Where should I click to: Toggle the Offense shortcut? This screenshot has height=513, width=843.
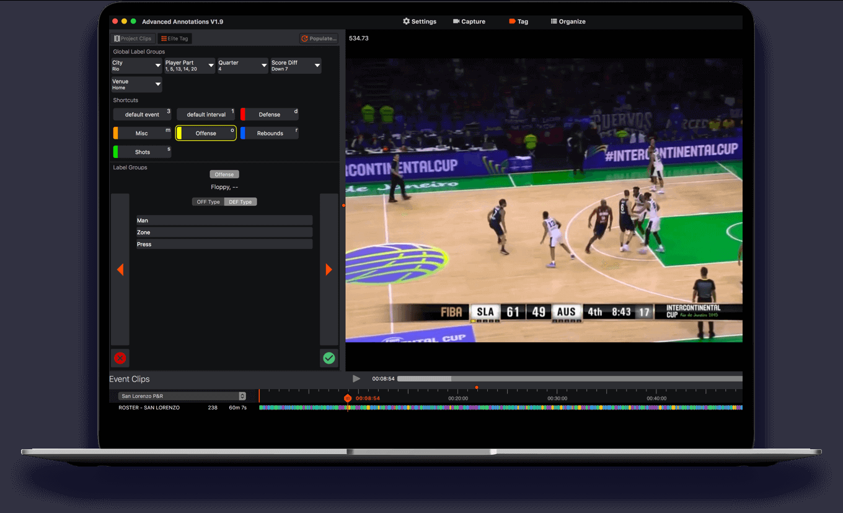[206, 133]
